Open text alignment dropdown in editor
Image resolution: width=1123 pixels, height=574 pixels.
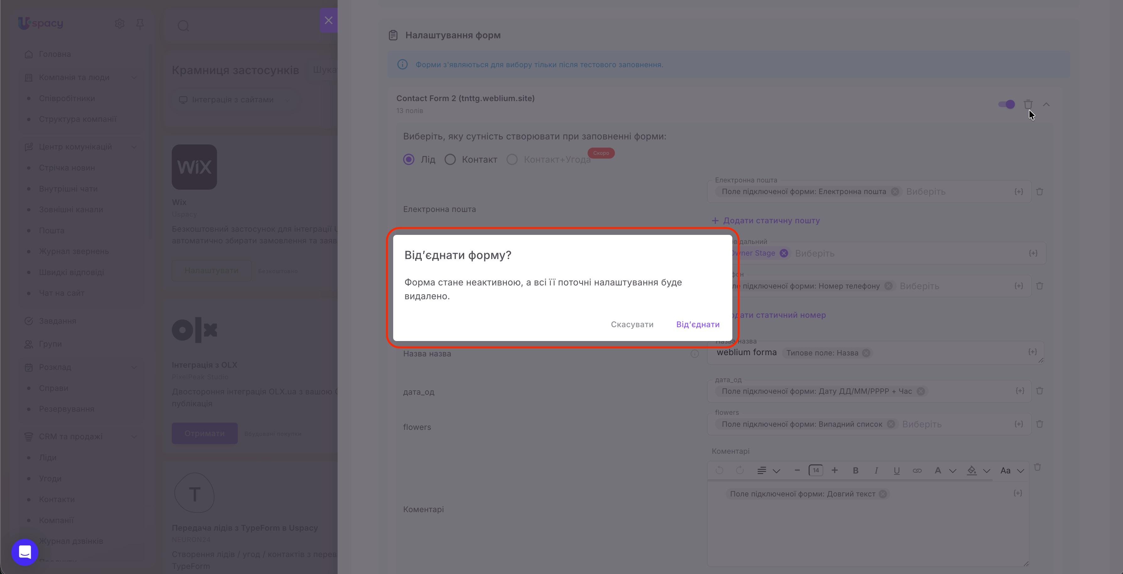(x=768, y=471)
